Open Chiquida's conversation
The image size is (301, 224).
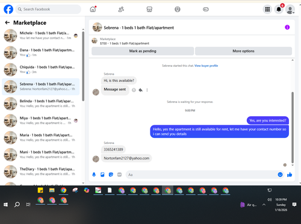(41, 69)
